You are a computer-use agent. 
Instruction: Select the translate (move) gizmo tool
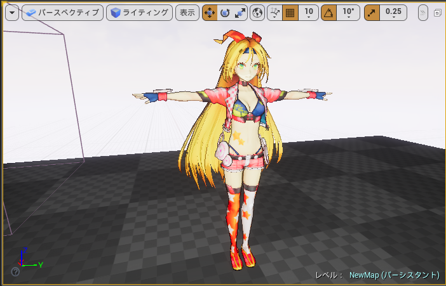pyautogui.click(x=210, y=13)
